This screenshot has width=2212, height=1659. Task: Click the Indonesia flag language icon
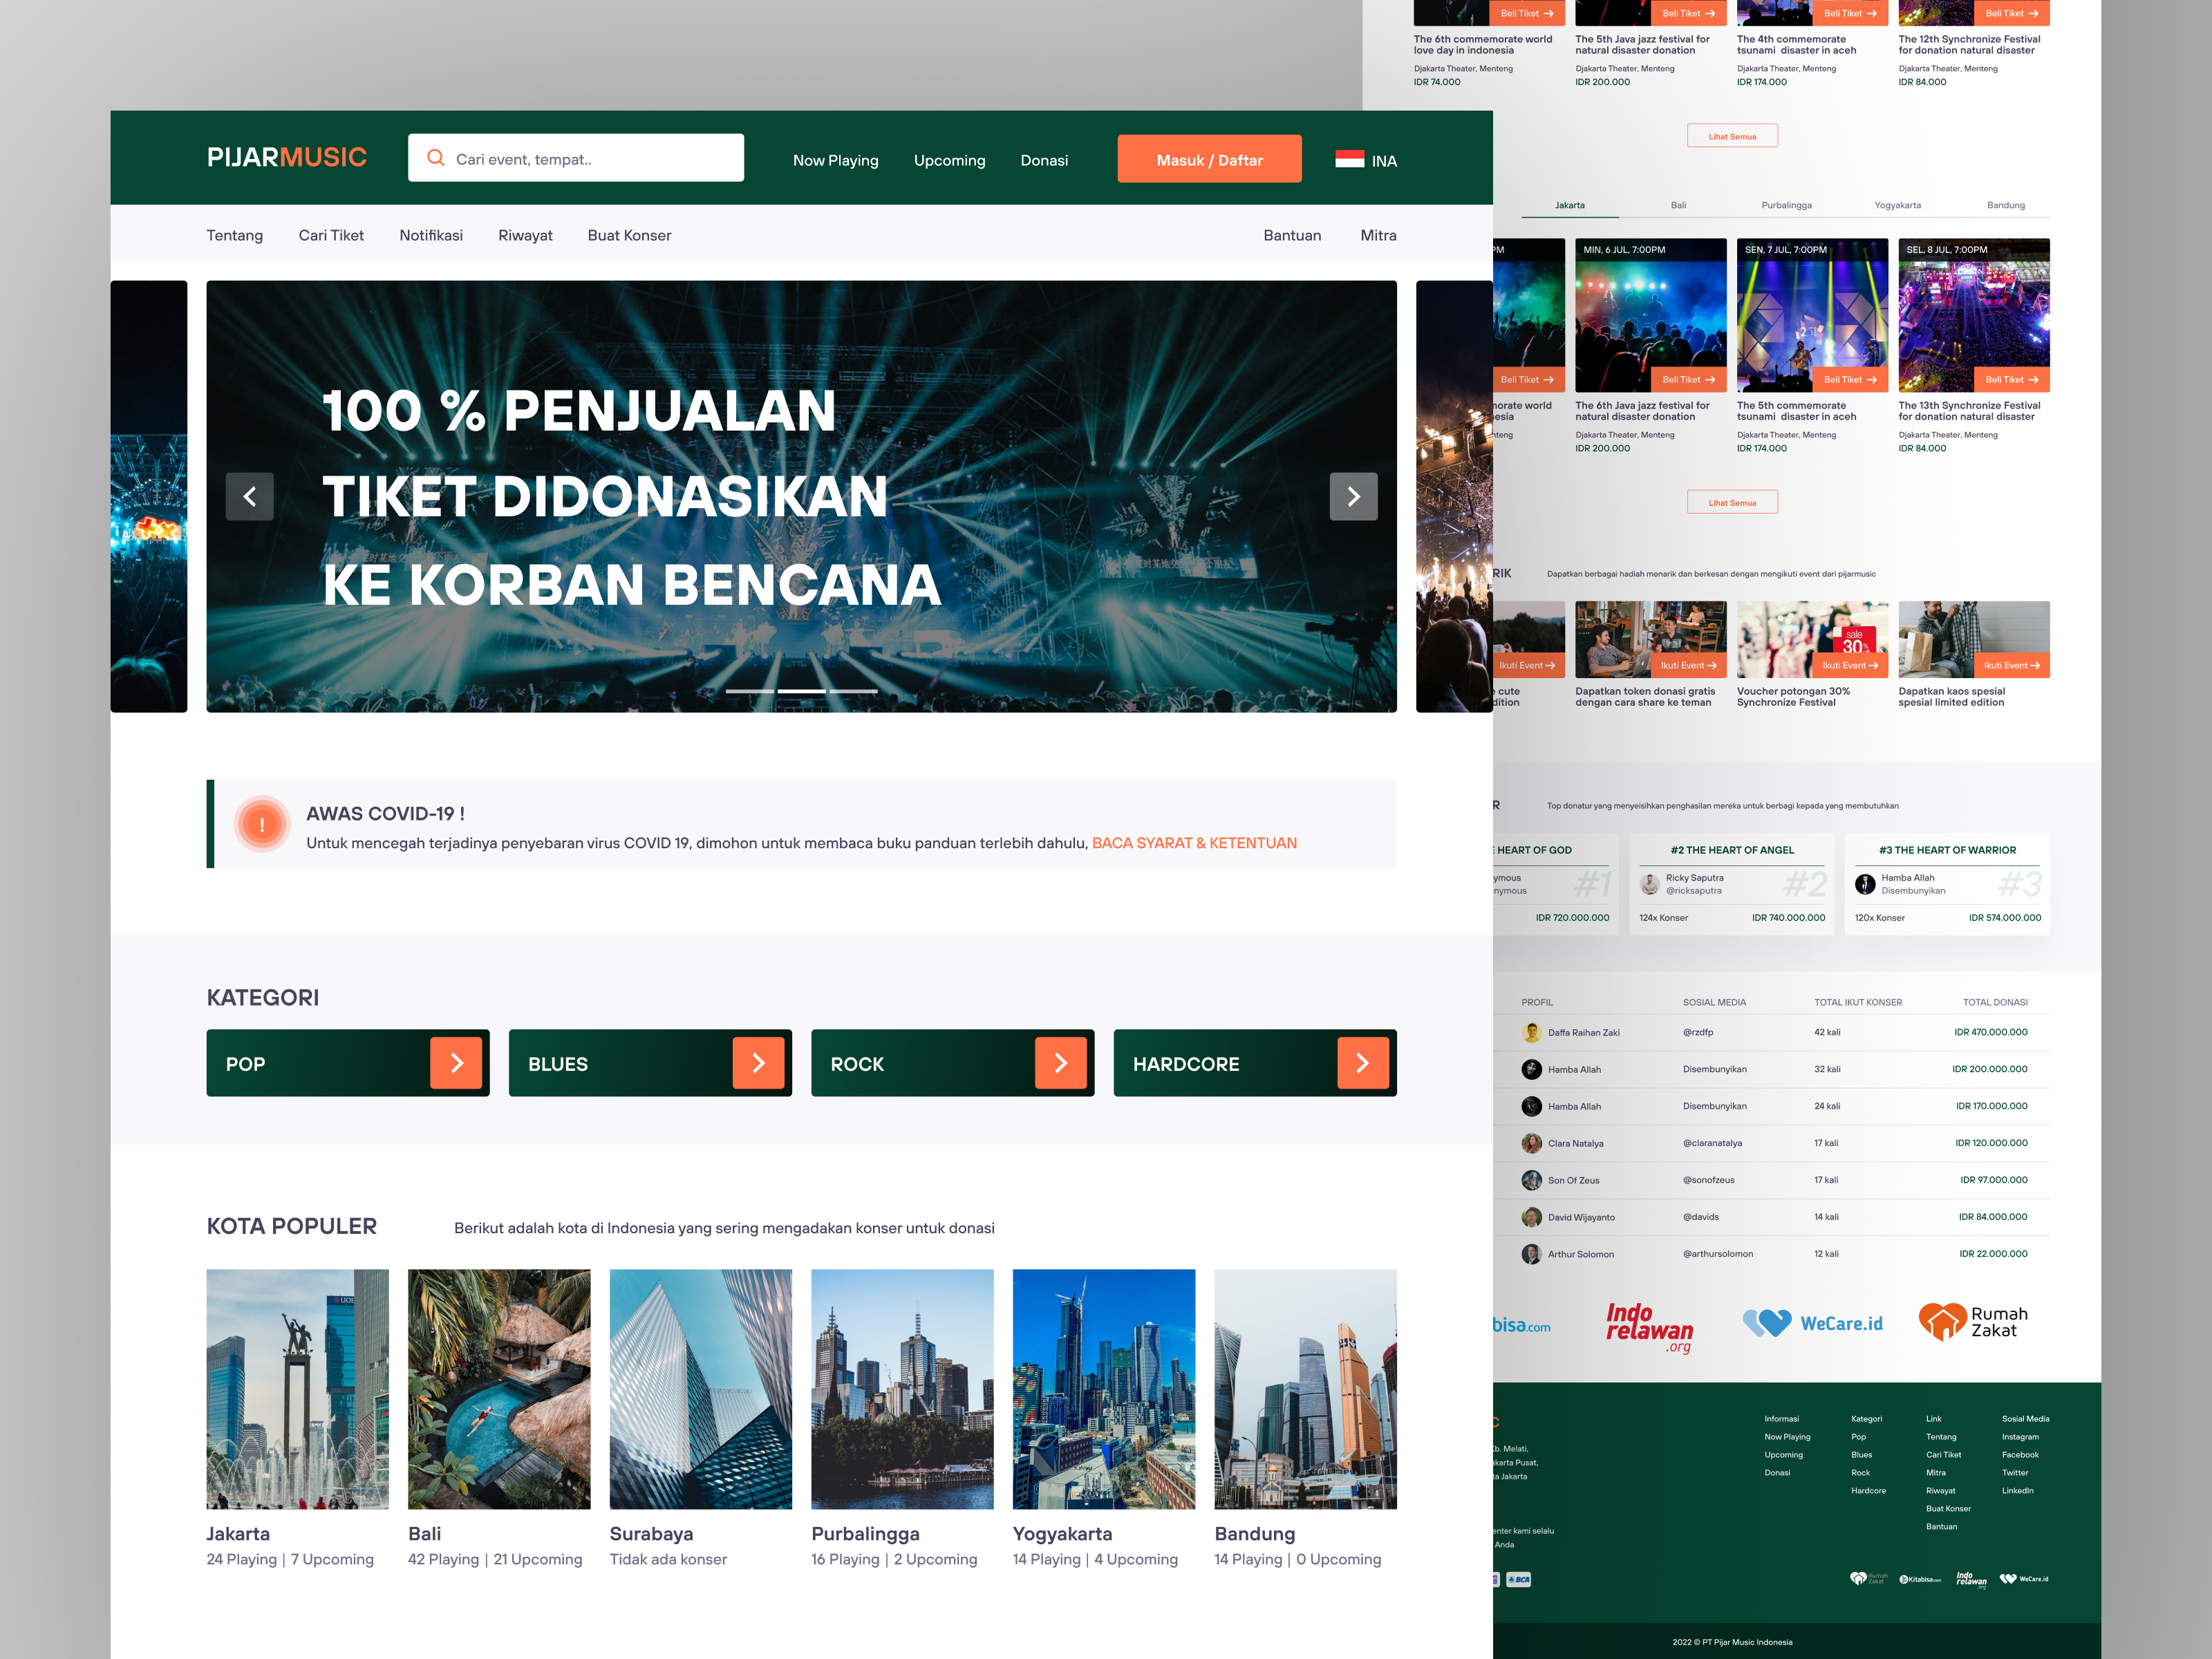(1349, 159)
